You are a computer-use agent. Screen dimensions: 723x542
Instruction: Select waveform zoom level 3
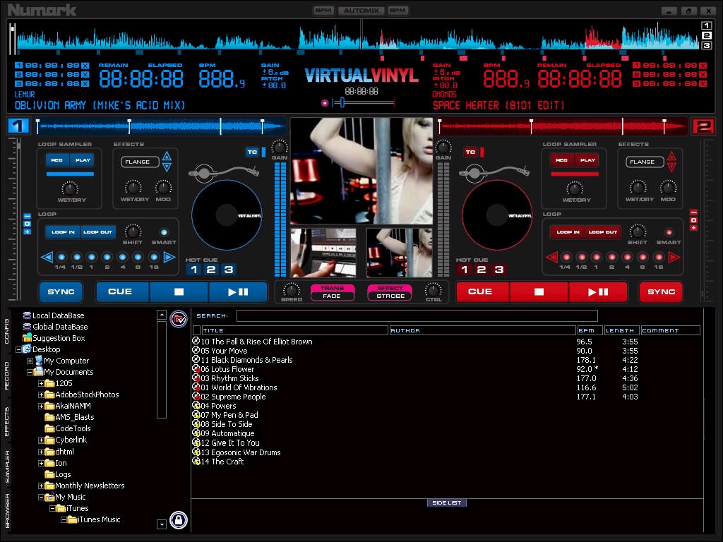(706, 46)
